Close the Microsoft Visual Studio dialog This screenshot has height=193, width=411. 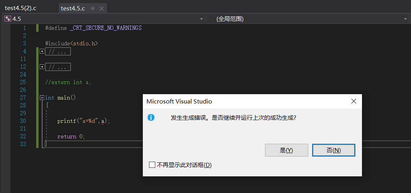point(354,101)
